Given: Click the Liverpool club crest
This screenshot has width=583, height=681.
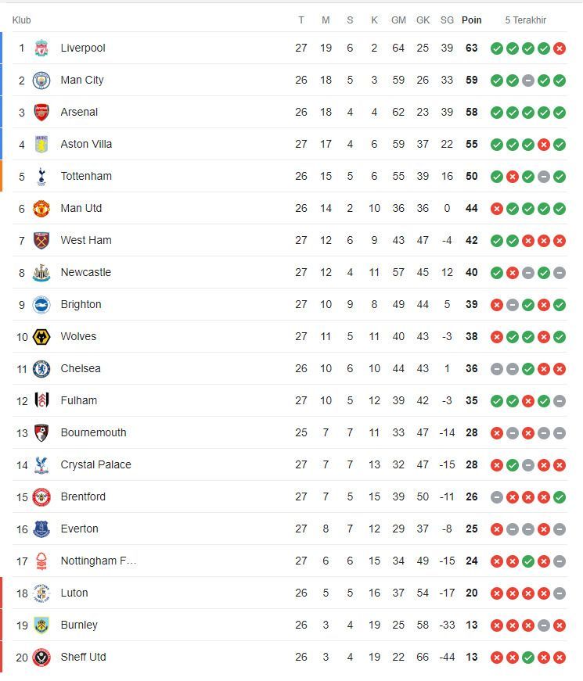Looking at the screenshot, I should 41,48.
